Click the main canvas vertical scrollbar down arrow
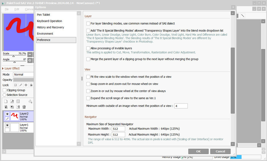 [263, 141]
